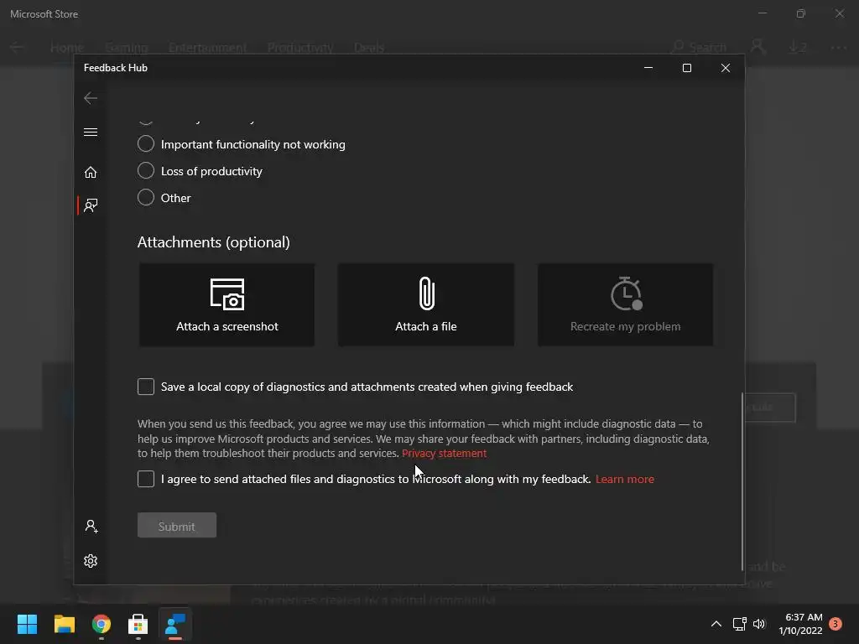Click the Feedback Hub taskbar icon

click(175, 624)
